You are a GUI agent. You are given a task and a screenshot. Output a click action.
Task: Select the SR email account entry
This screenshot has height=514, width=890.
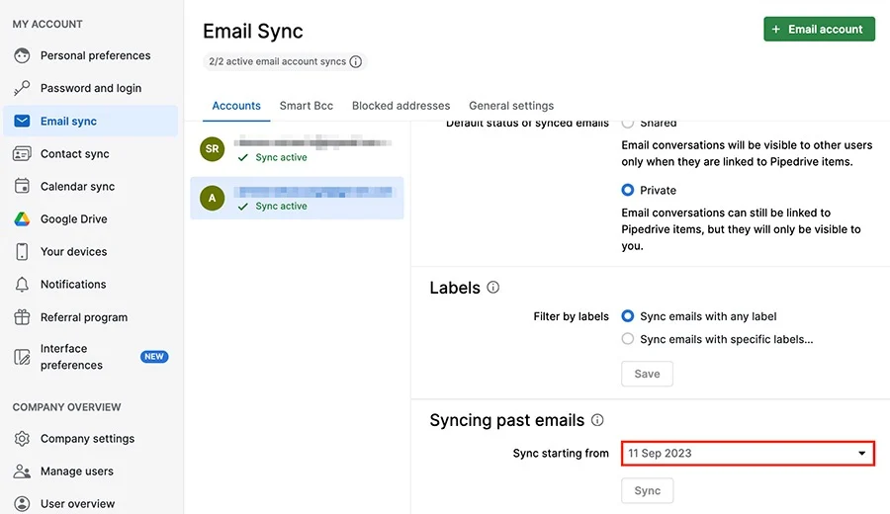coord(297,149)
